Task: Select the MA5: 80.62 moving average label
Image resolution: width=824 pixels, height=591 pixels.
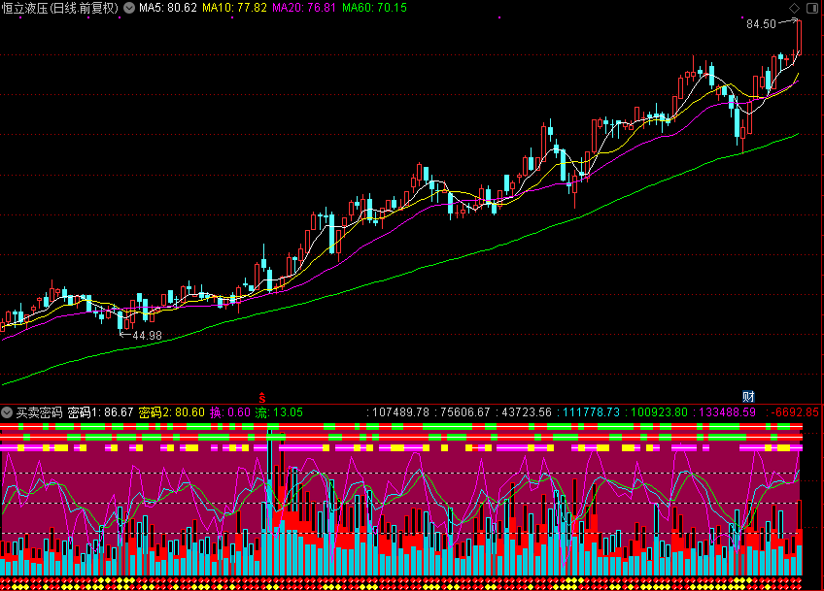Action: (x=168, y=8)
